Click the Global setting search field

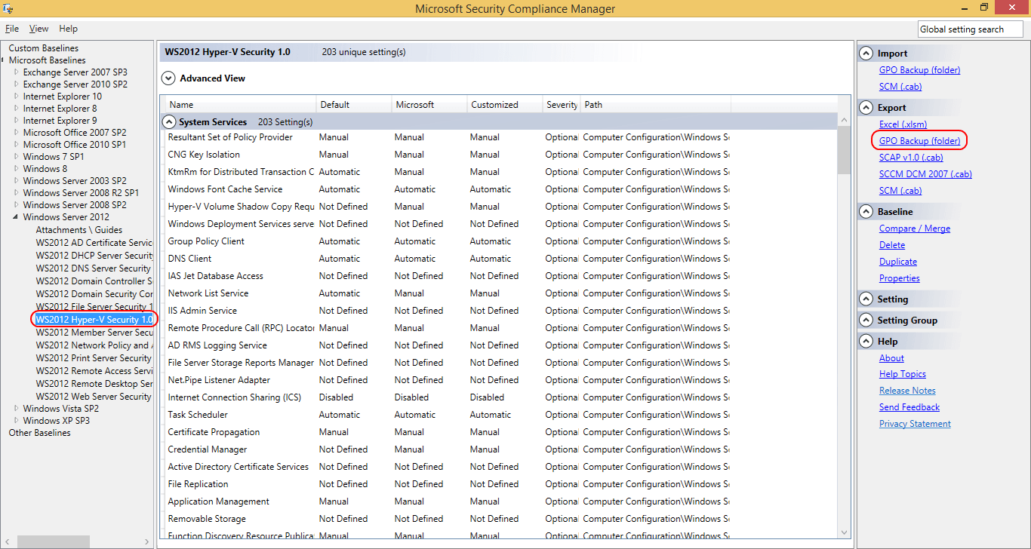tap(971, 29)
